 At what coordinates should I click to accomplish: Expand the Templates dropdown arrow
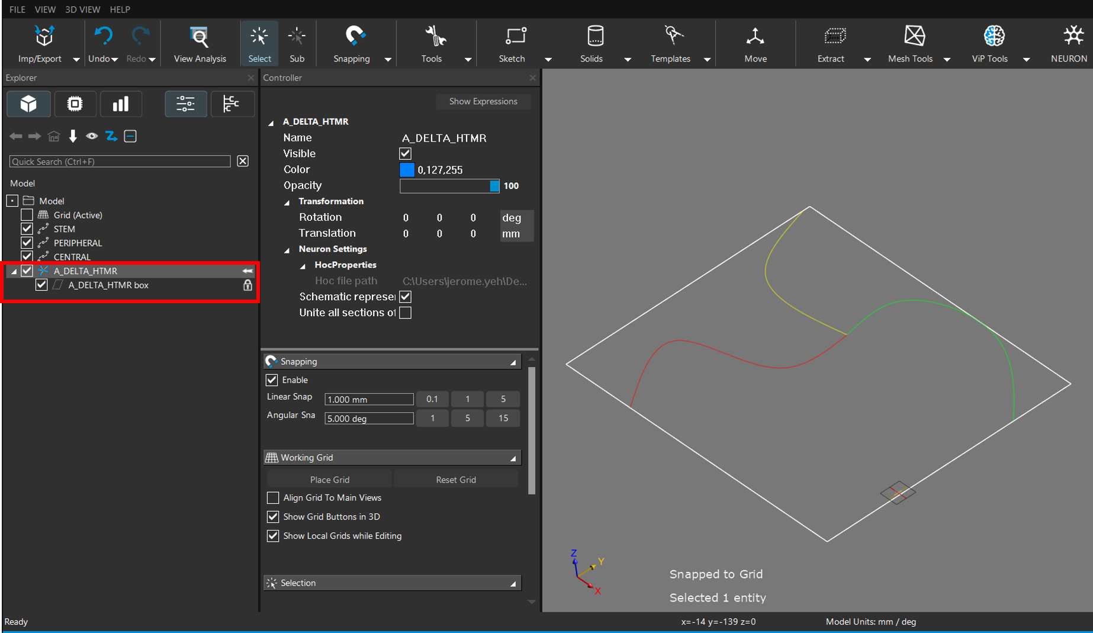click(707, 59)
